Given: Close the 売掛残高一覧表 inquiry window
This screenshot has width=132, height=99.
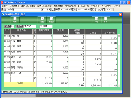Looking at the screenshot, I should coord(120,15).
